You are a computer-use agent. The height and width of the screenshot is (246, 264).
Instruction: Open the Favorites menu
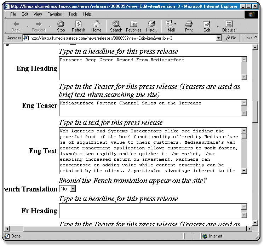coord(55,14)
